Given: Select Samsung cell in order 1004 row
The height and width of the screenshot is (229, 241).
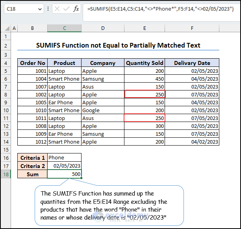Looking at the screenshot, I should pyautogui.click(x=103, y=79).
